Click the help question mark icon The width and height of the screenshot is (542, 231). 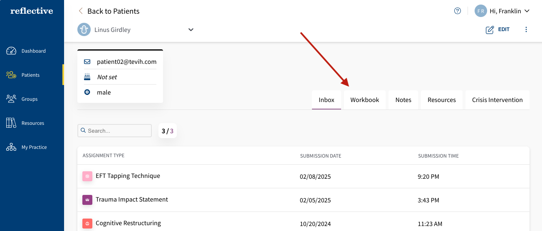(x=458, y=11)
